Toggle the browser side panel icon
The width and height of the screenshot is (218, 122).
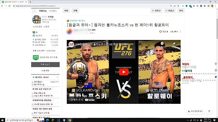click(x=208, y=6)
